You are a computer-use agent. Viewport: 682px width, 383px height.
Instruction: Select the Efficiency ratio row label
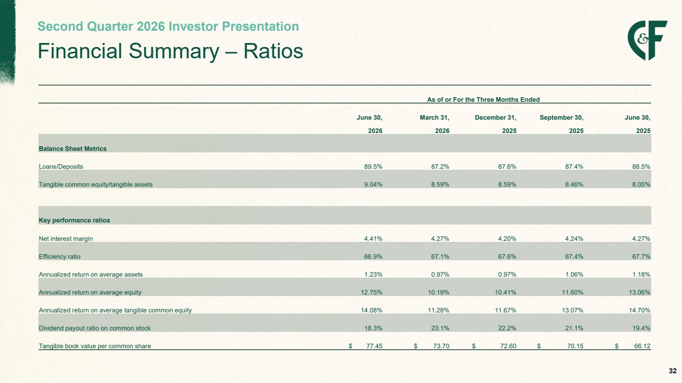(x=59, y=257)
